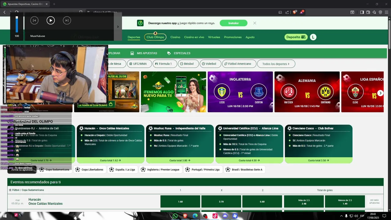Open 291 más apuestas for Huracán match
The width and height of the screenshot is (391, 220).
click(375, 202)
